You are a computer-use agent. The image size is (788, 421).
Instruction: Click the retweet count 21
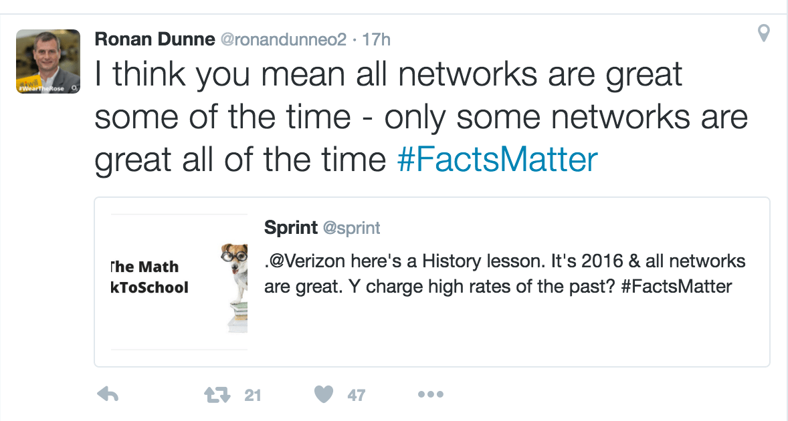[252, 396]
